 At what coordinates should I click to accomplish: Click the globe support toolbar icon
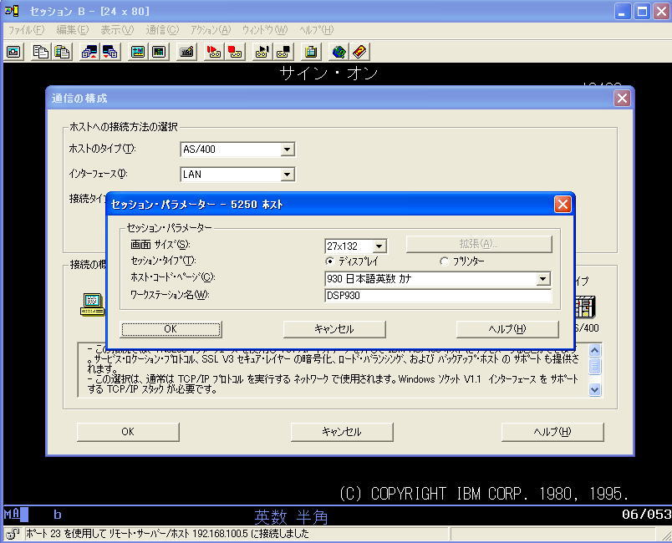pyautogui.click(x=339, y=52)
